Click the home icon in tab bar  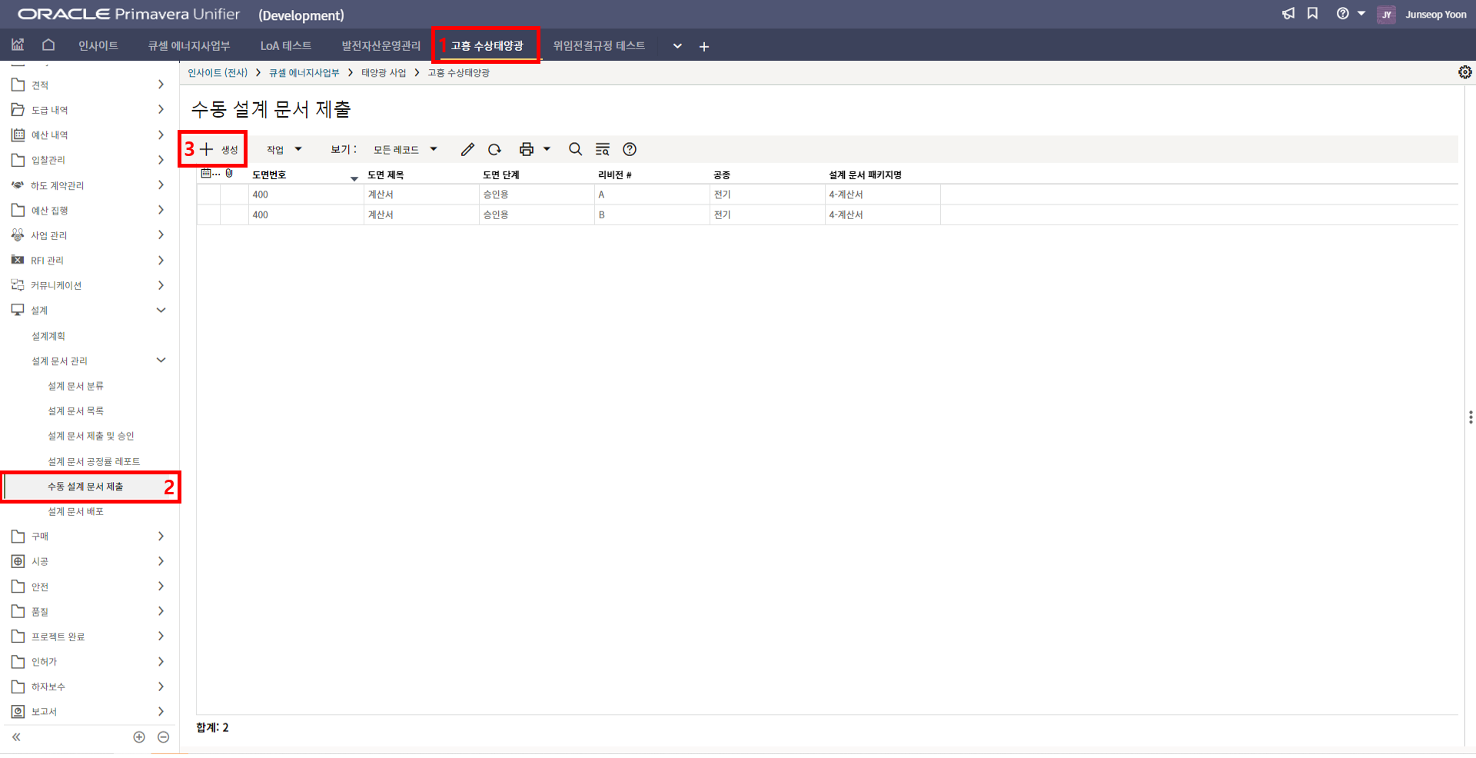coord(48,45)
